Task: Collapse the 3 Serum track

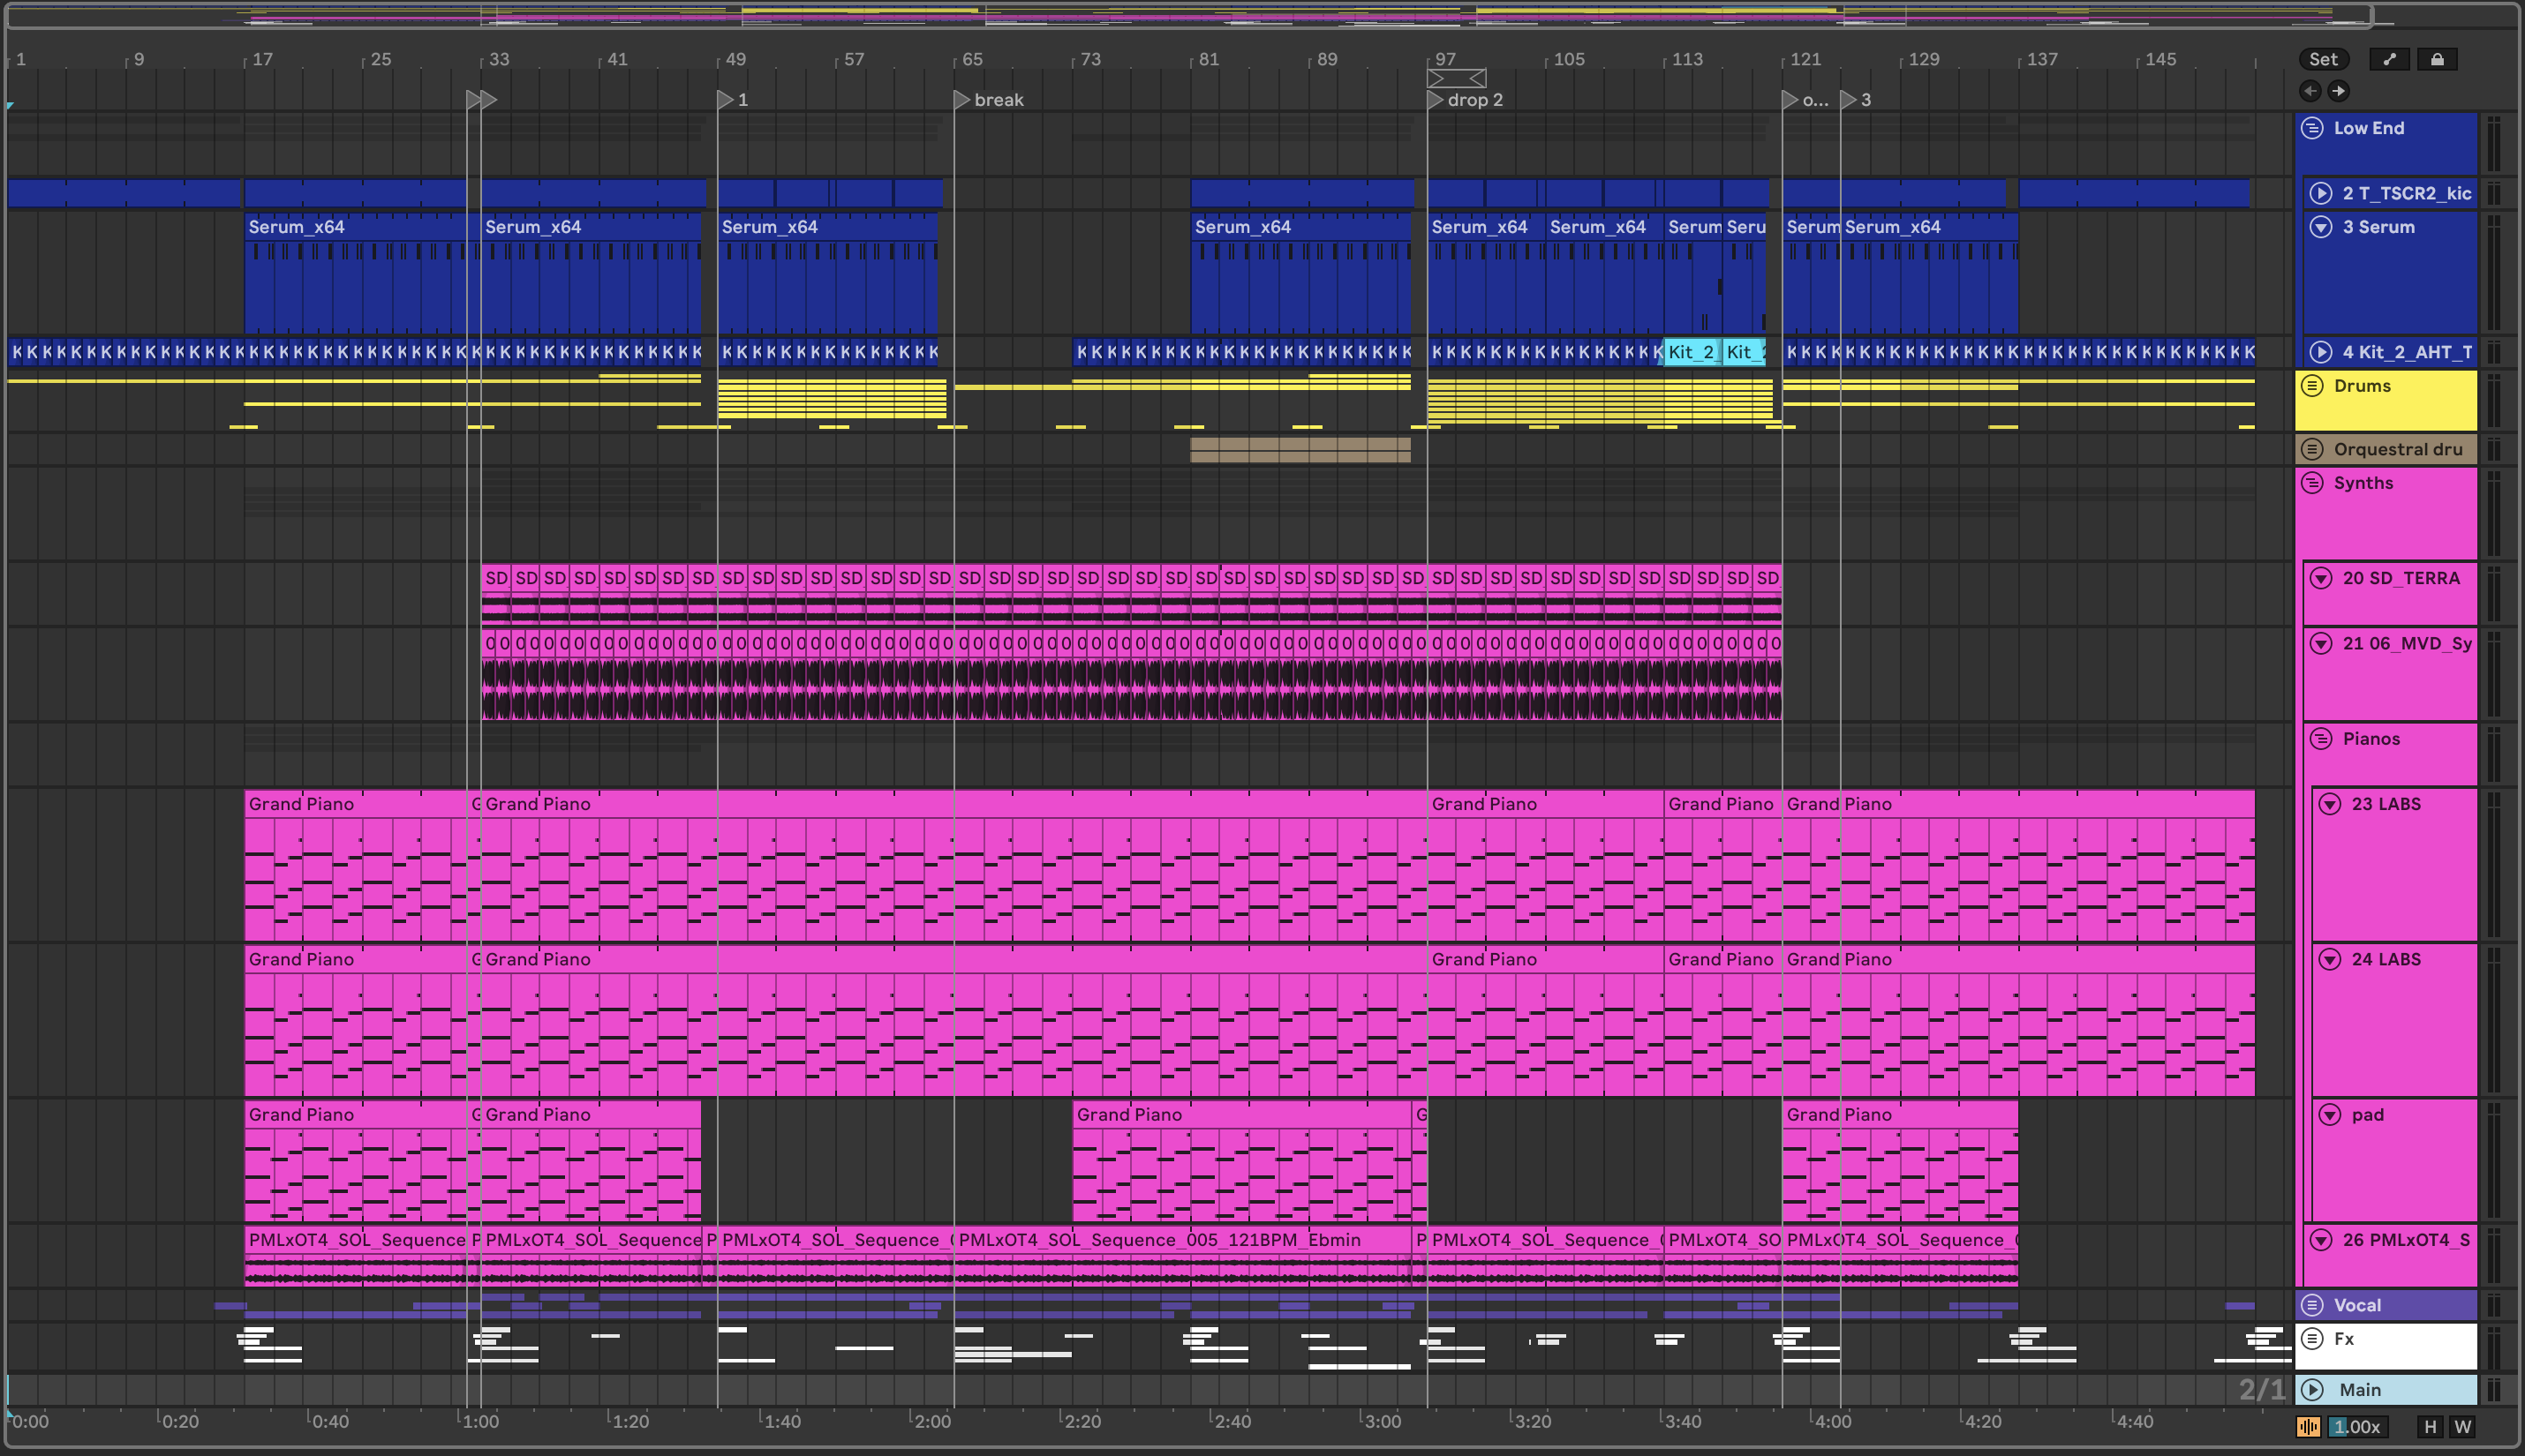Action: pos(2321,227)
